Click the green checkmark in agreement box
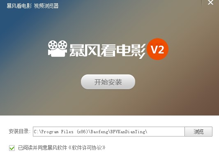 pyautogui.click(x=12, y=148)
